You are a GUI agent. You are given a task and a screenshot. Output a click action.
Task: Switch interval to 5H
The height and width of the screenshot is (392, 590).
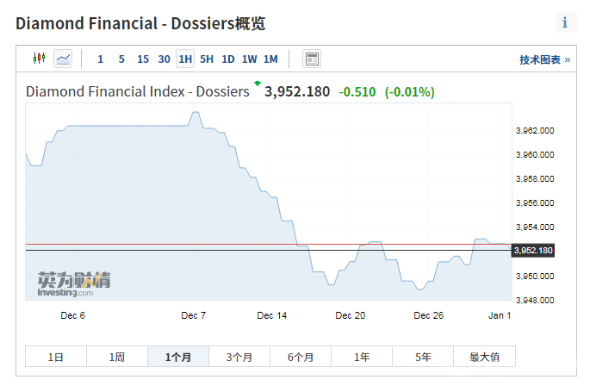(x=207, y=59)
